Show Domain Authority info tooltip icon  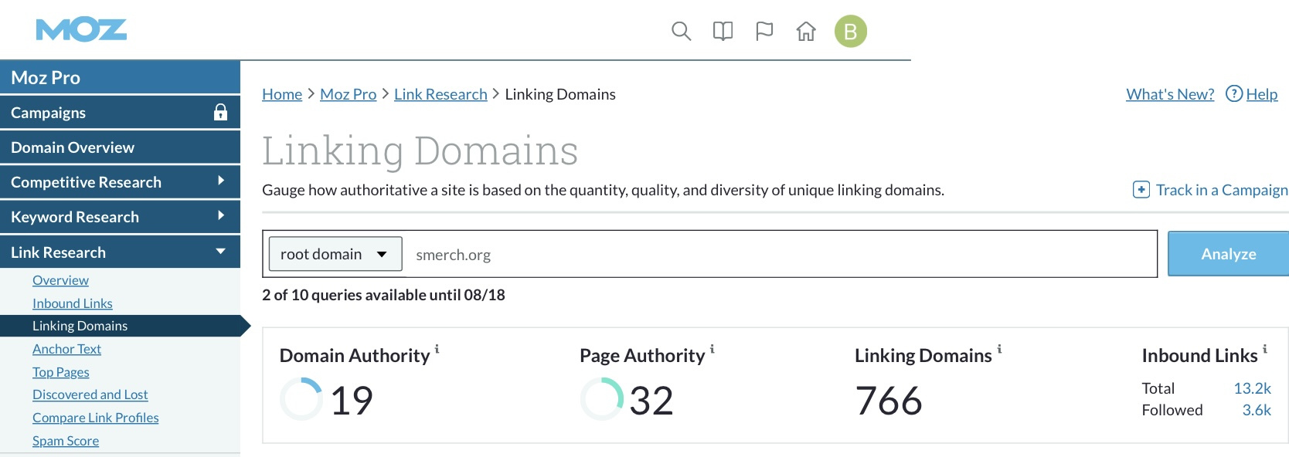[437, 349]
